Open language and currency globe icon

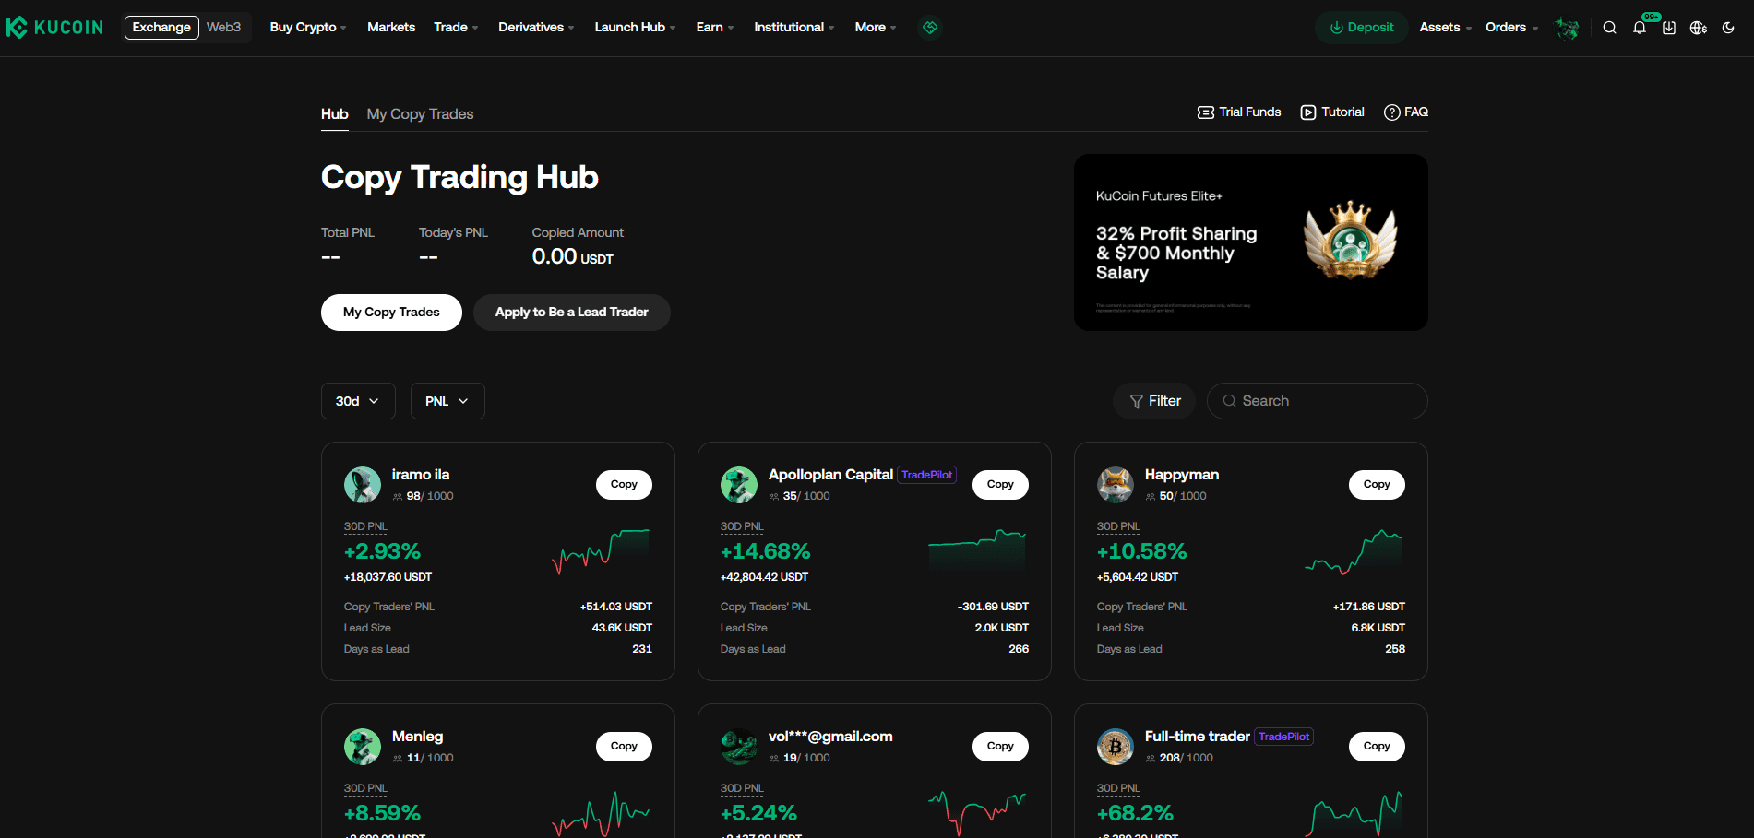[x=1699, y=28]
